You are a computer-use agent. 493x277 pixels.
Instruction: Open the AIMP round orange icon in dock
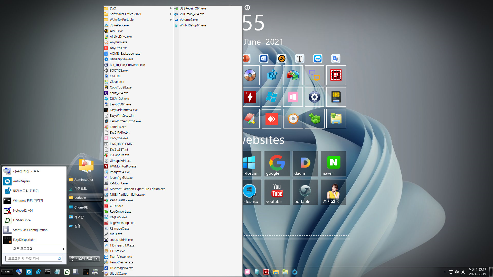pos(282,59)
